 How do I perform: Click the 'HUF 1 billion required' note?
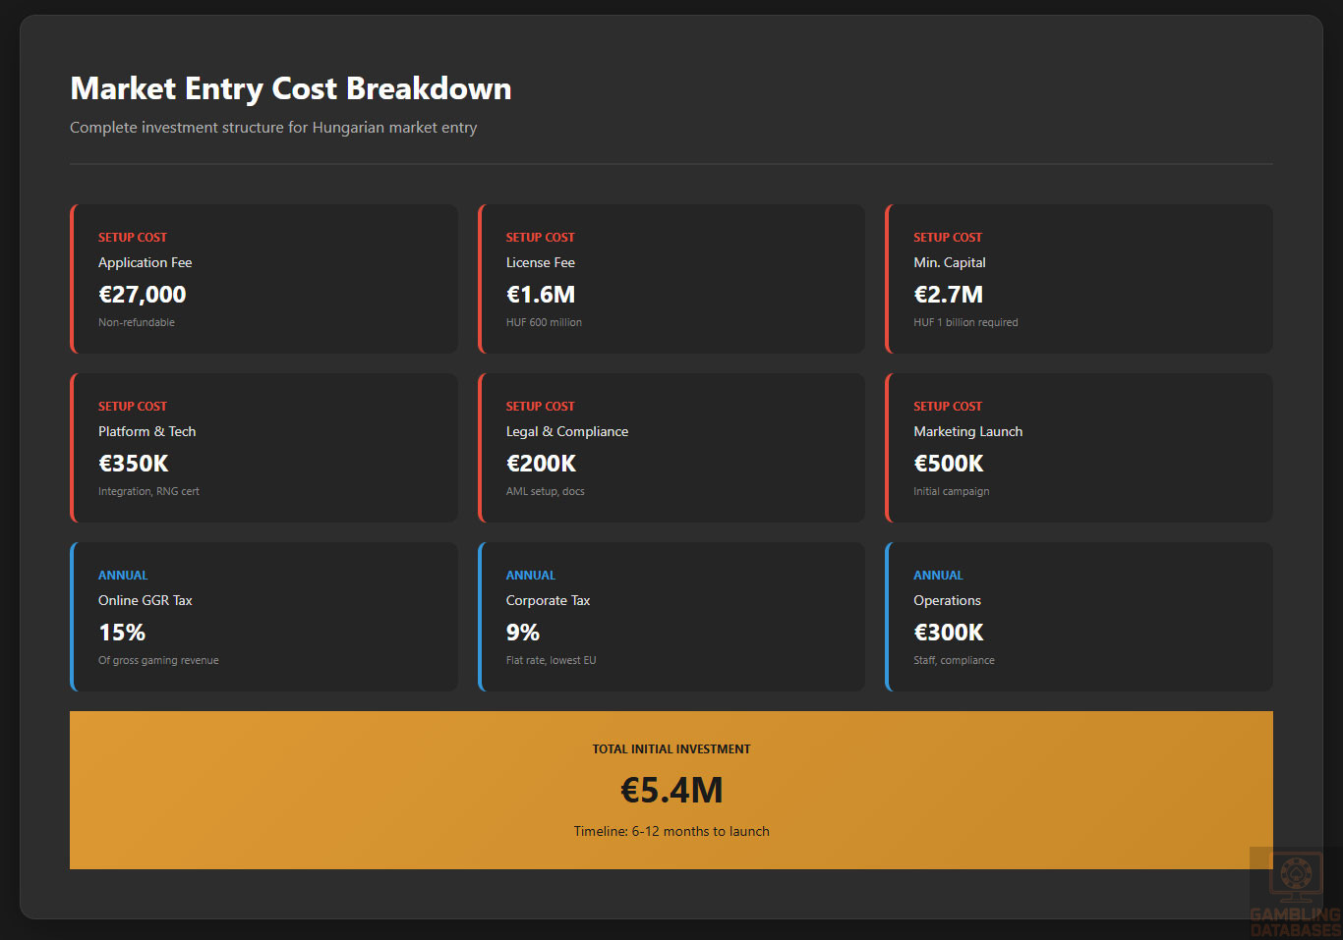(x=965, y=322)
